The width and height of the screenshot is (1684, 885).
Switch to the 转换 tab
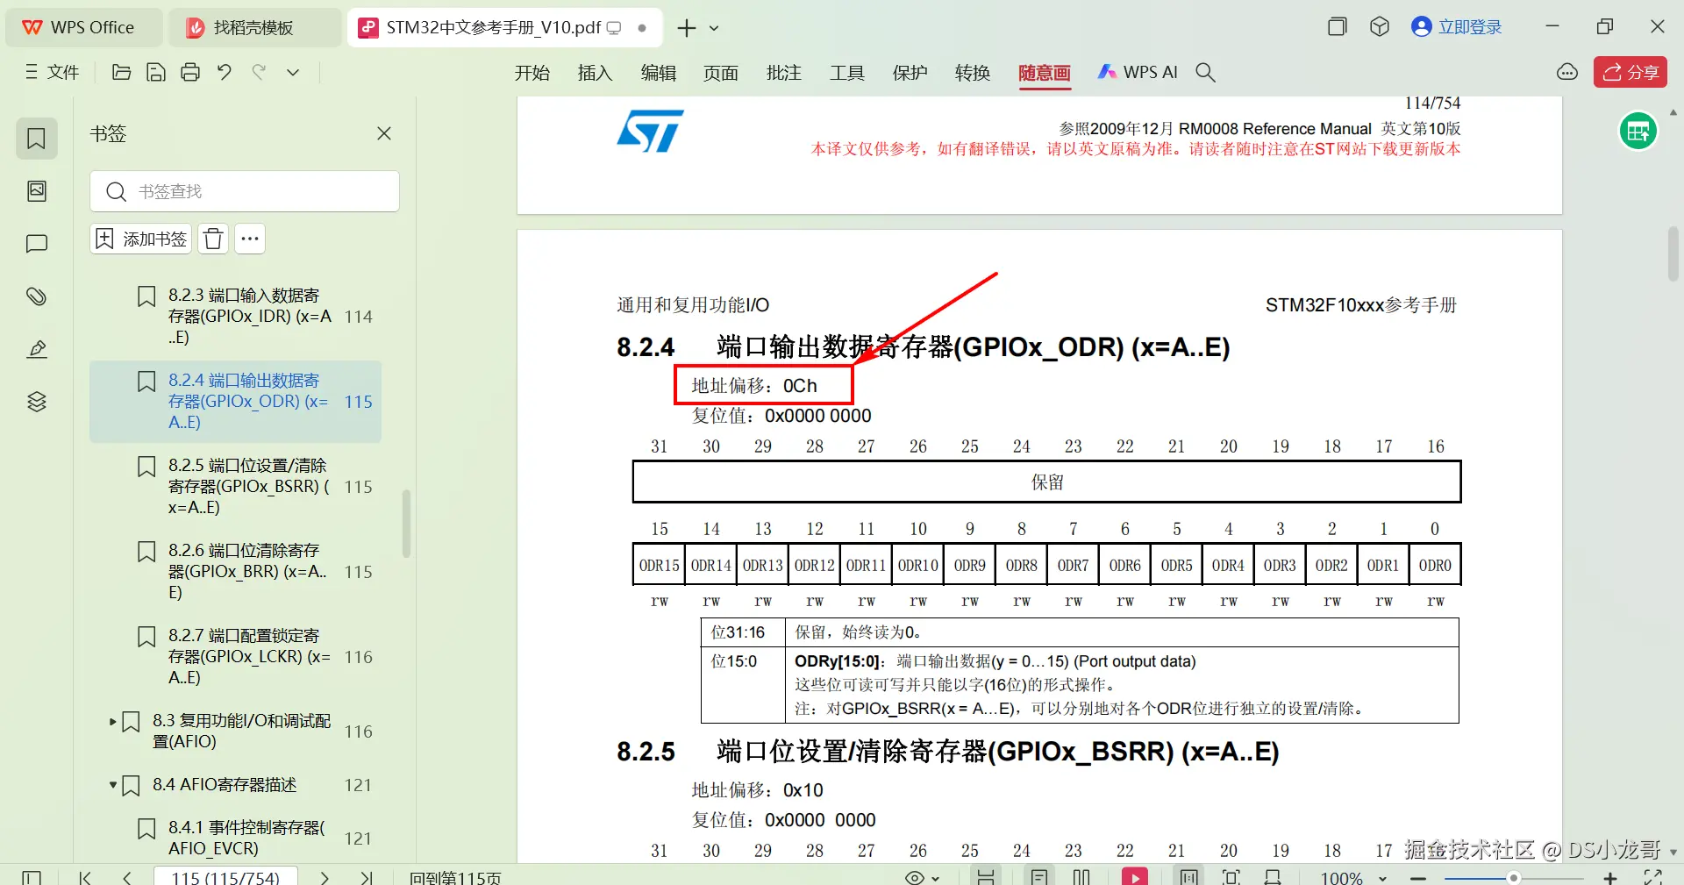coord(973,73)
